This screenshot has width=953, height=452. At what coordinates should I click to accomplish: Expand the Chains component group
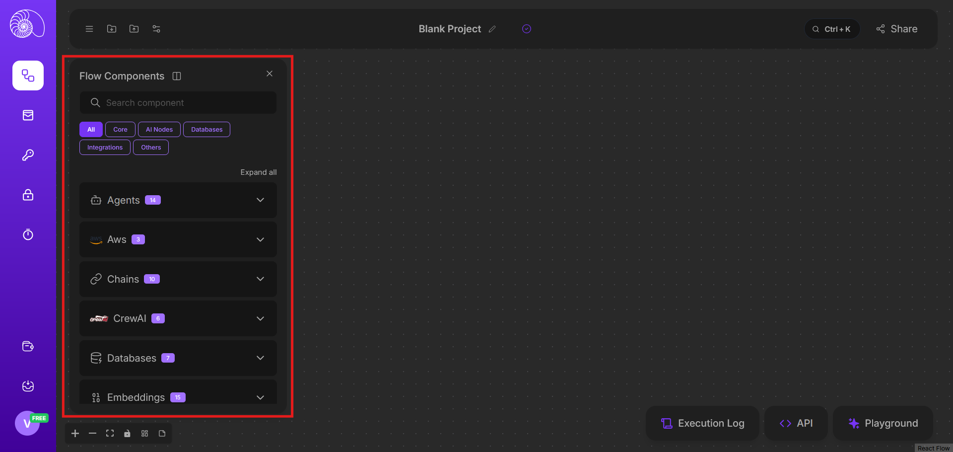[260, 279]
